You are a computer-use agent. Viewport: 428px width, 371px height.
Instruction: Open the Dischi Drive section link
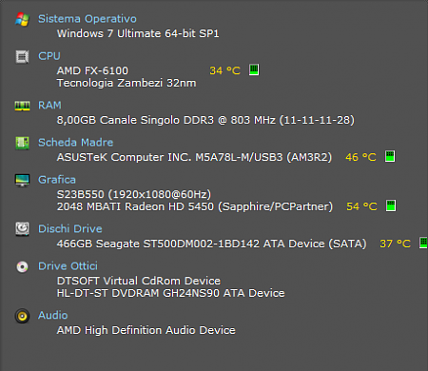[x=70, y=229]
